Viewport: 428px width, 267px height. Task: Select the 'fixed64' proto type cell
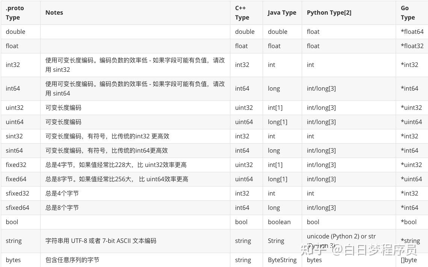tap(16, 179)
